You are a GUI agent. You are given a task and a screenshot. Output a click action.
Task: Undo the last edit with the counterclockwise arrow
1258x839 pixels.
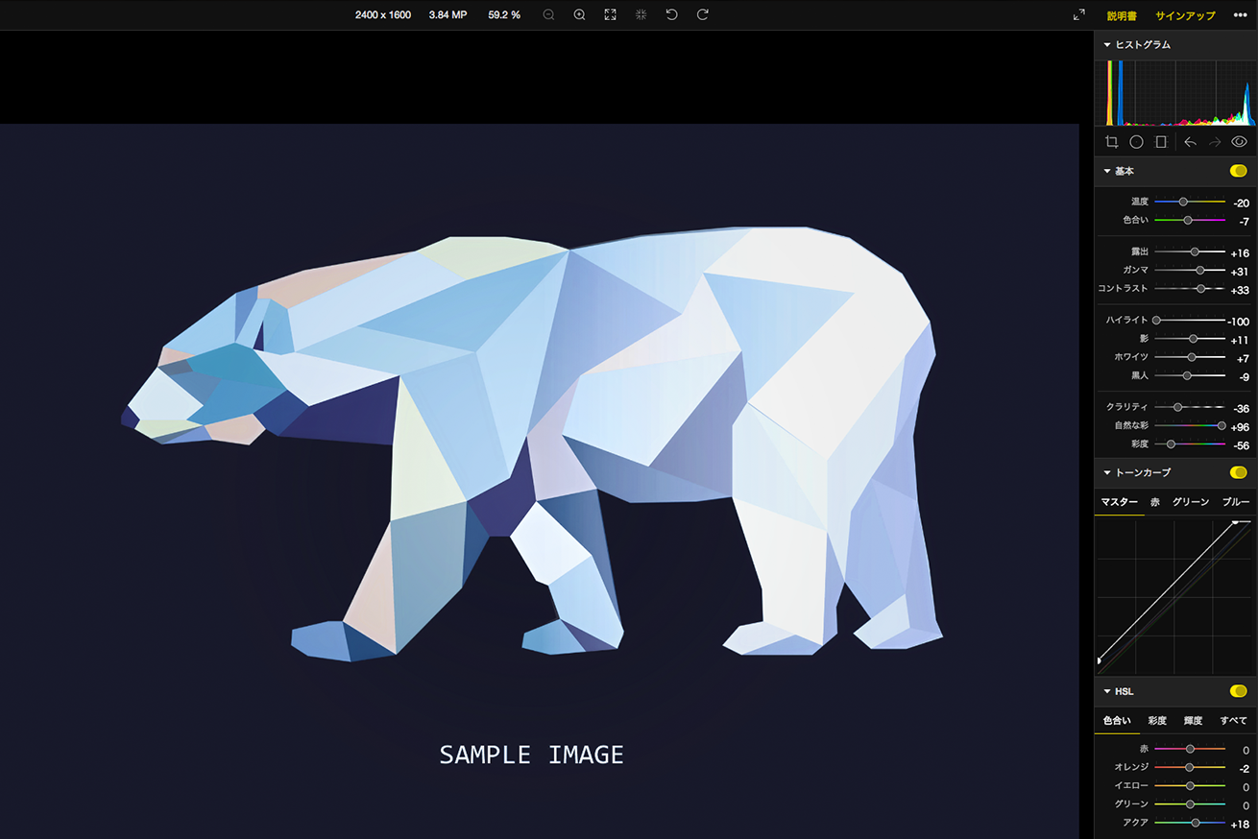coord(671,15)
